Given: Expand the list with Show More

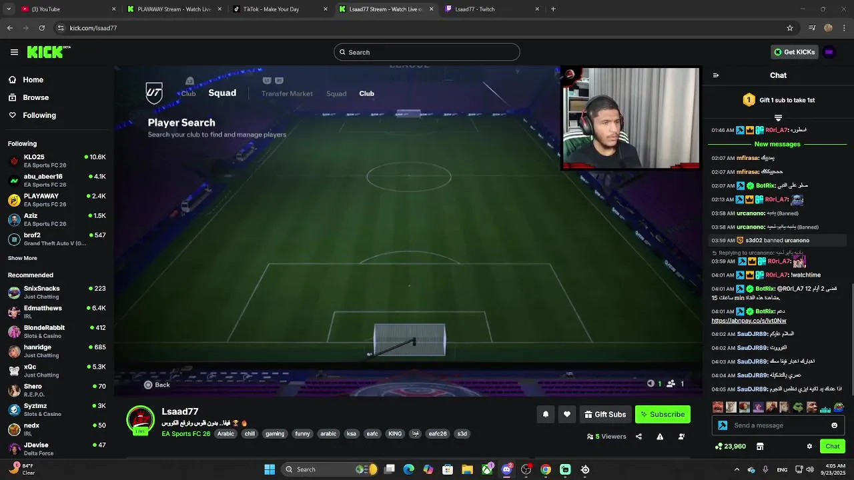Looking at the screenshot, I should pyautogui.click(x=23, y=258).
